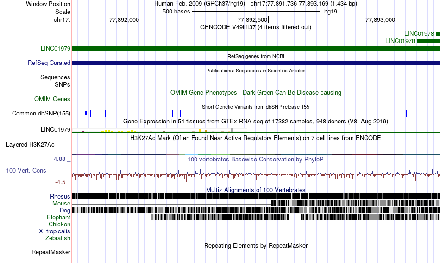Viewport: 440px width, 263px height.
Task: Select the Zebrafish alignment row label
Action: (58, 238)
